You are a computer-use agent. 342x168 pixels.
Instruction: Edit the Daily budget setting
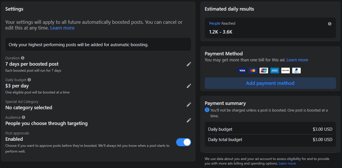[x=189, y=86]
